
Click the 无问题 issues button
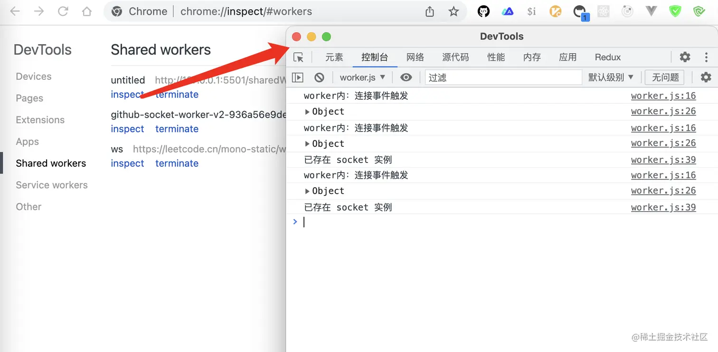point(665,77)
